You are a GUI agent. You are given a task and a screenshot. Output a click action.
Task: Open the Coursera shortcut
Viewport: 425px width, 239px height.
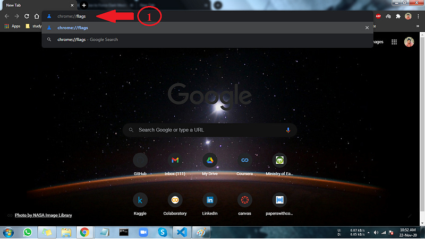click(244, 164)
